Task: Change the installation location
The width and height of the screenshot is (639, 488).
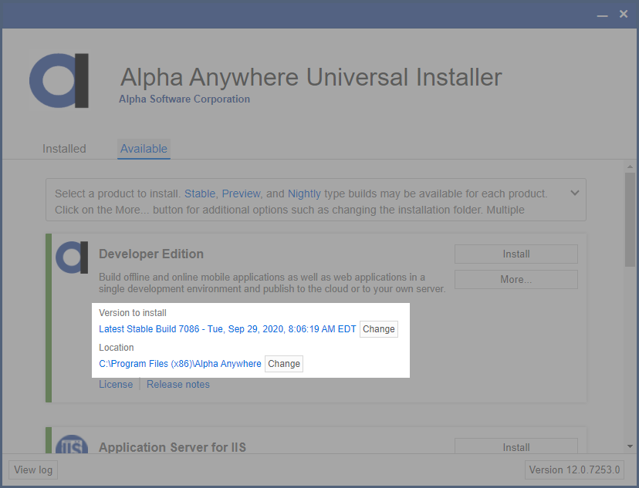Action: pos(284,363)
